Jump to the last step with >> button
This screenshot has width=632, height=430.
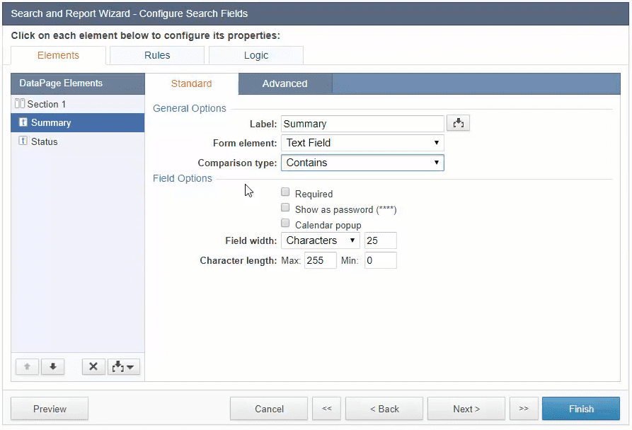524,409
